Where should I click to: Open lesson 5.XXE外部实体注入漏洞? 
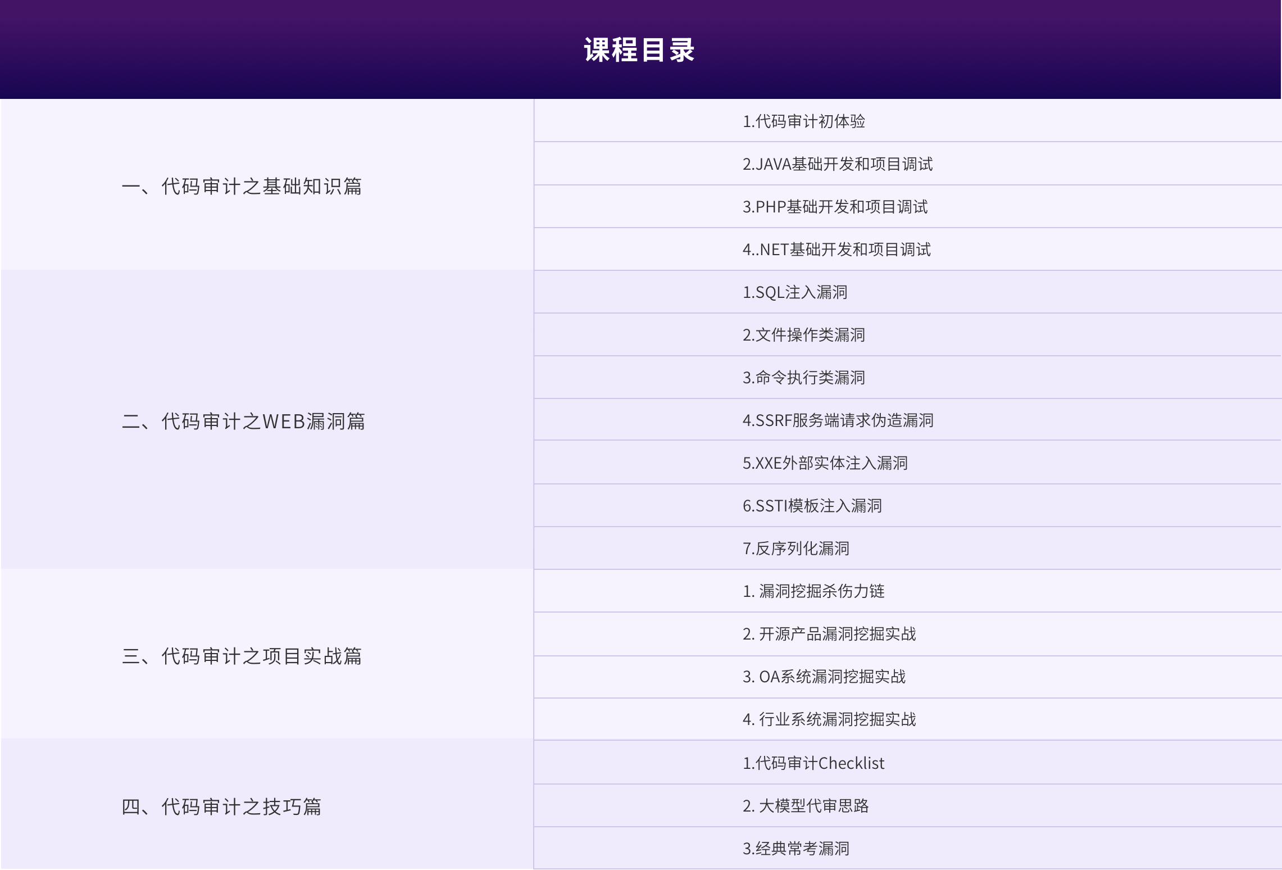pyautogui.click(x=825, y=463)
